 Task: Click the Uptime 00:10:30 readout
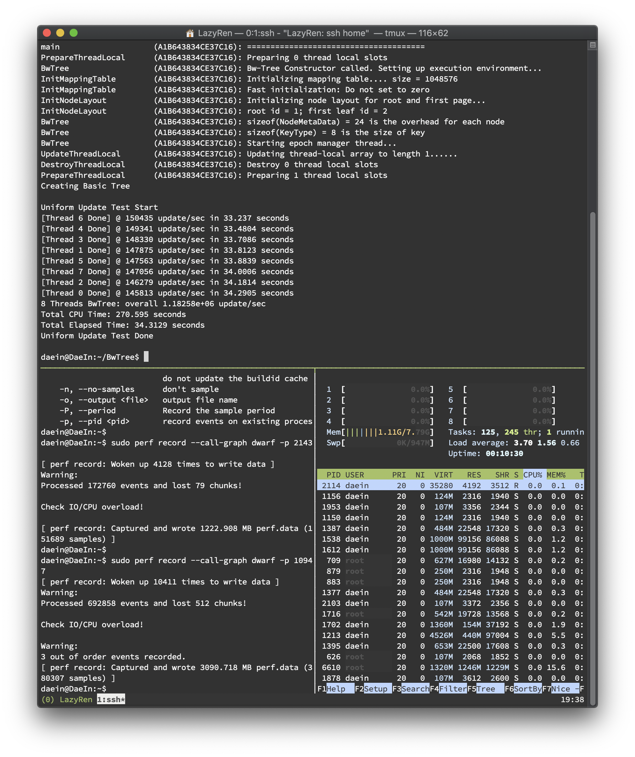coord(486,453)
